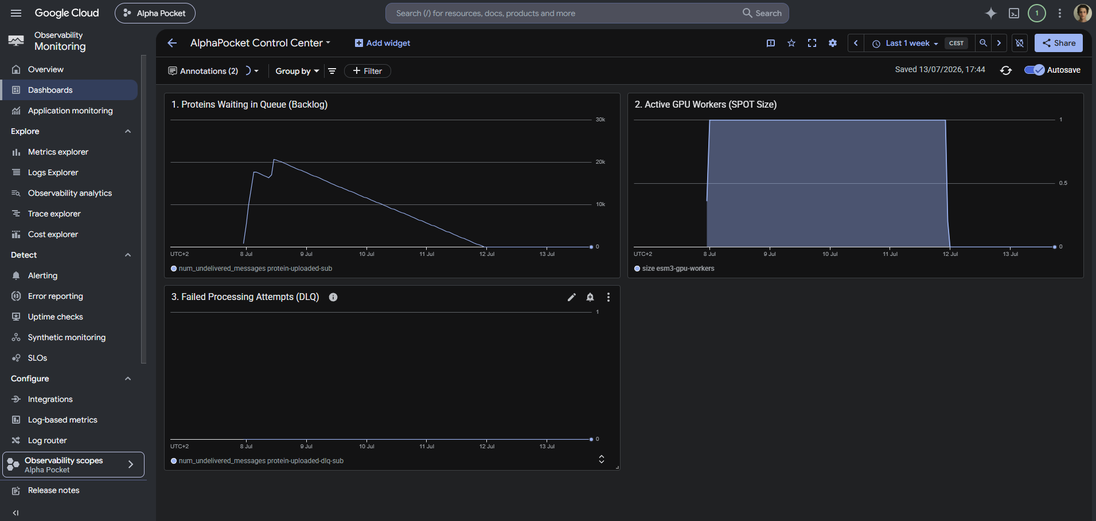
Task: Show info tooltip for DLQ widget
Action: [x=333, y=297]
